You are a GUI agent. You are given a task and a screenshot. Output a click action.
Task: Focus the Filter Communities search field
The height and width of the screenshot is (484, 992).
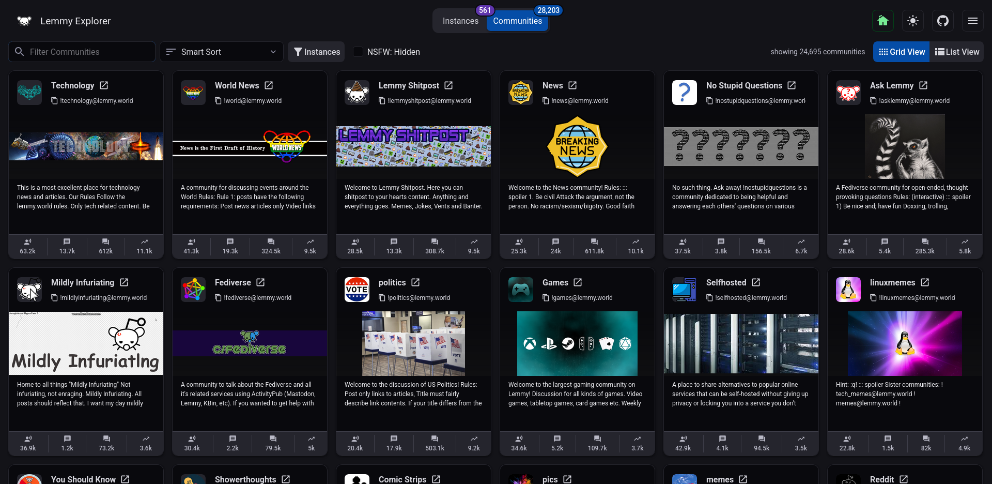click(x=82, y=52)
